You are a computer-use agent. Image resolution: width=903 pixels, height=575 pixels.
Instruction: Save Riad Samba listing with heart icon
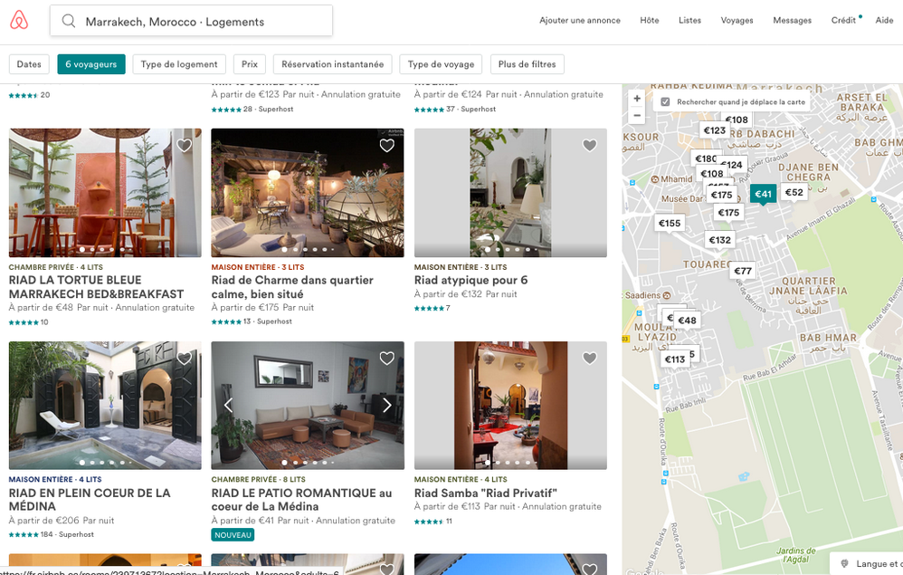click(590, 359)
